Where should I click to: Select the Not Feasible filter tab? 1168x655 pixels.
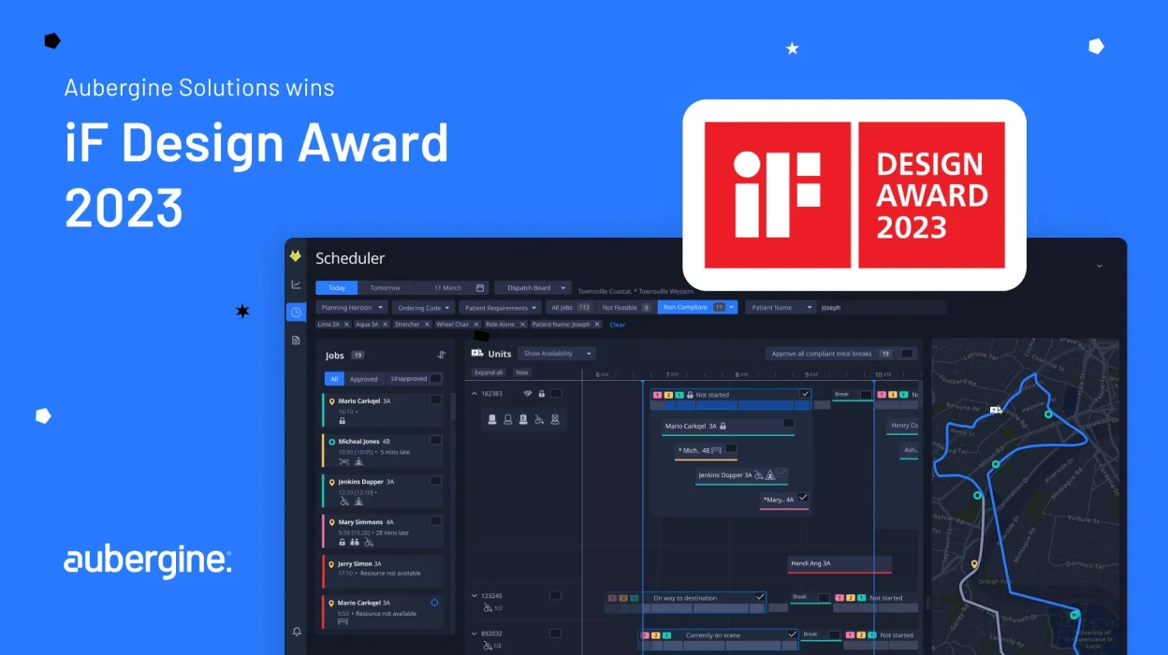[x=626, y=307]
